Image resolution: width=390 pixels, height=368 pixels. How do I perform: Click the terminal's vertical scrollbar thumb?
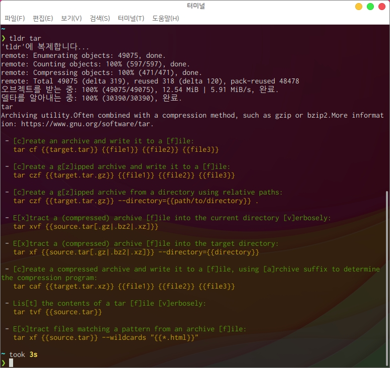point(386,277)
